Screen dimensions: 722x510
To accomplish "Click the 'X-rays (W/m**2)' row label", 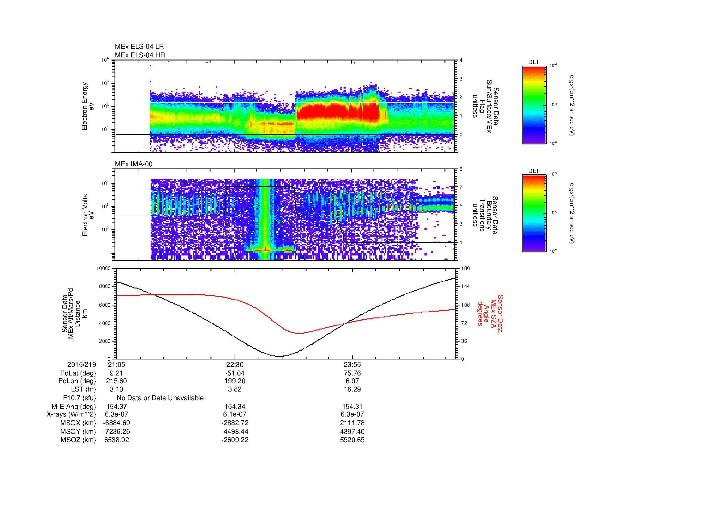I will [71, 414].
